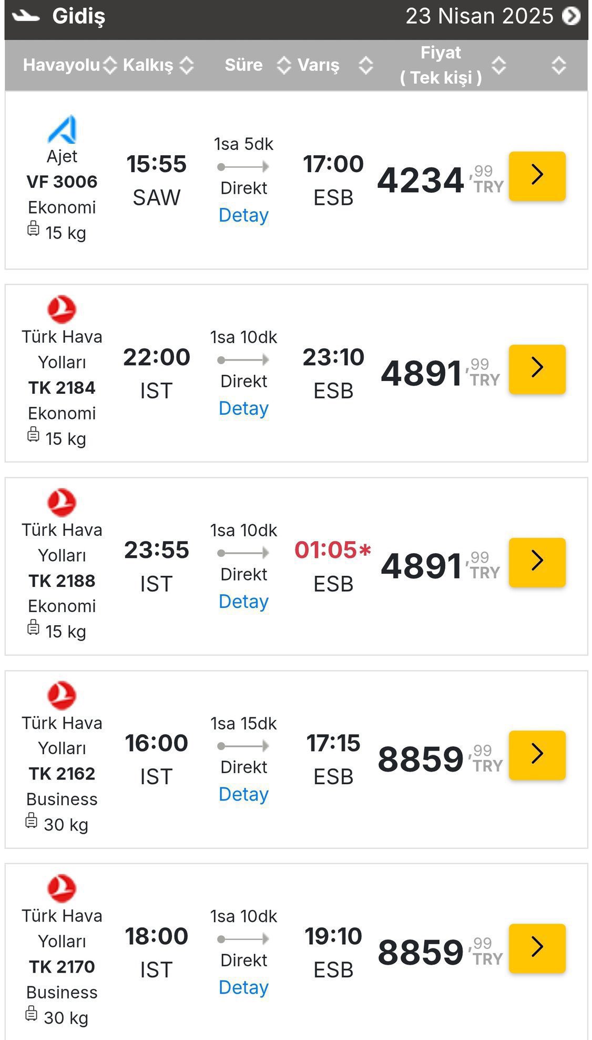Select the TK 2162 Business flight
Image resolution: width=592 pixels, height=1040 pixels.
click(x=537, y=755)
